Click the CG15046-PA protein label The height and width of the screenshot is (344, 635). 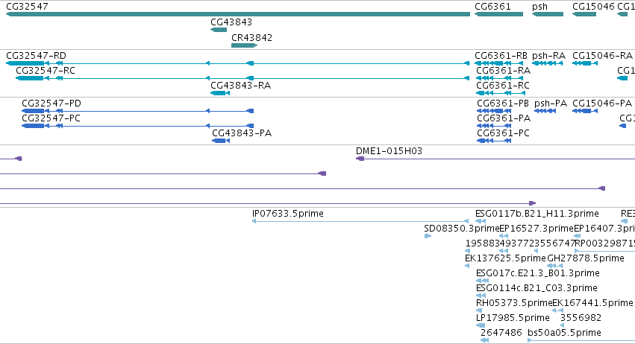point(602,103)
